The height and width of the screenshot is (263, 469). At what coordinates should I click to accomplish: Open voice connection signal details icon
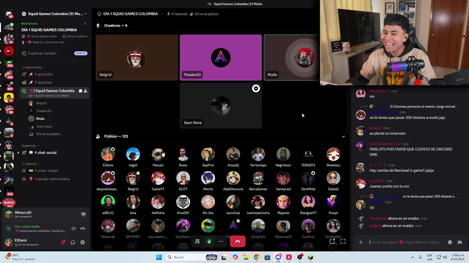pos(9,229)
